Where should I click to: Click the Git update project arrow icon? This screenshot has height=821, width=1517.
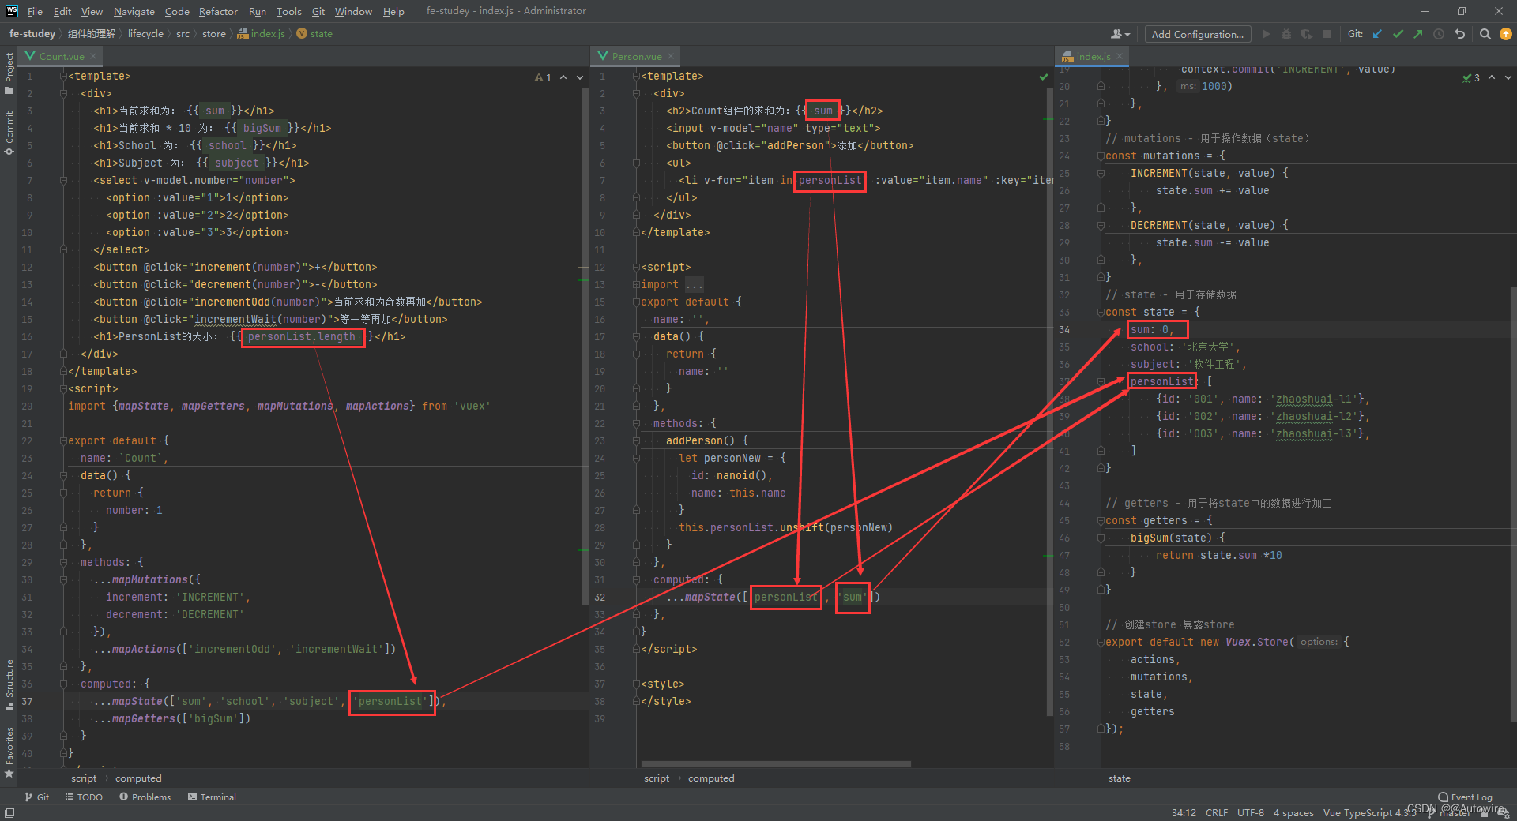[1377, 34]
